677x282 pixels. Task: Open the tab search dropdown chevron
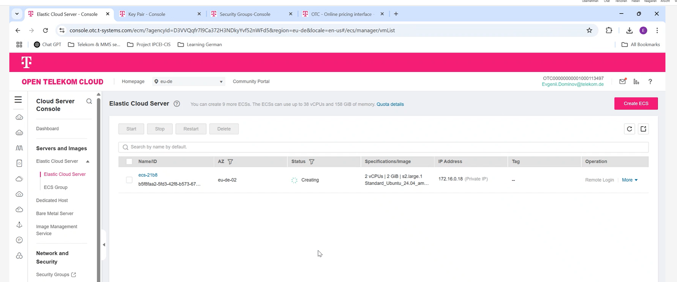(x=17, y=14)
